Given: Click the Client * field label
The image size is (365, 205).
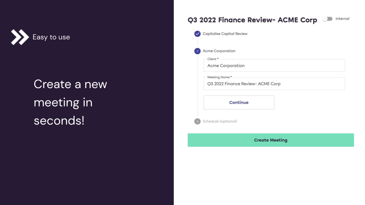Looking at the screenshot, I should (213, 59).
